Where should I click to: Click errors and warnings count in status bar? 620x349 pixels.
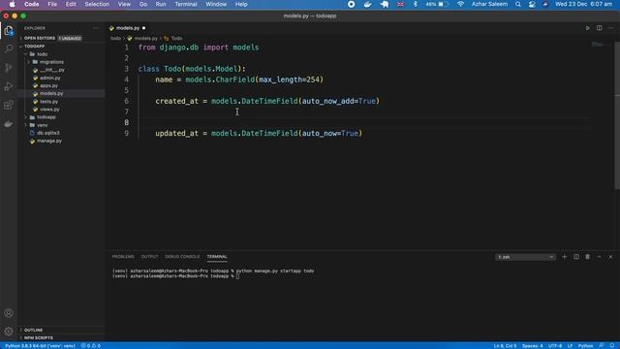tap(90, 345)
